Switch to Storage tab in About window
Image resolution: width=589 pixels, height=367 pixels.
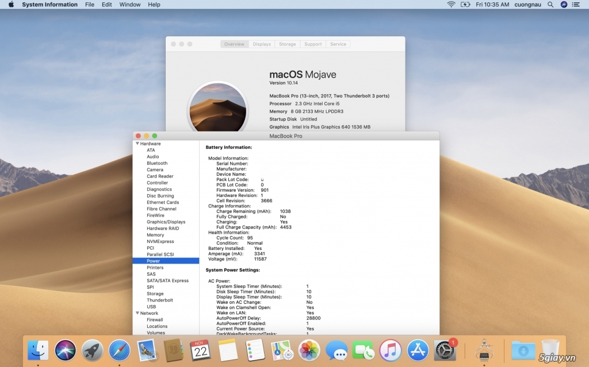tap(288, 44)
